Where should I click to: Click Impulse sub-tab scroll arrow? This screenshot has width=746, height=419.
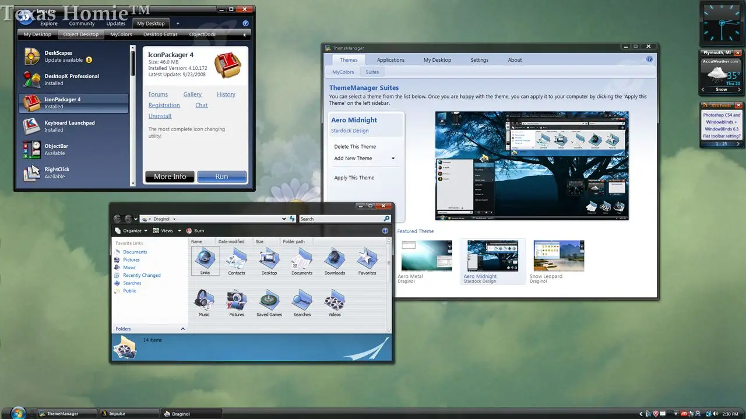click(x=244, y=34)
